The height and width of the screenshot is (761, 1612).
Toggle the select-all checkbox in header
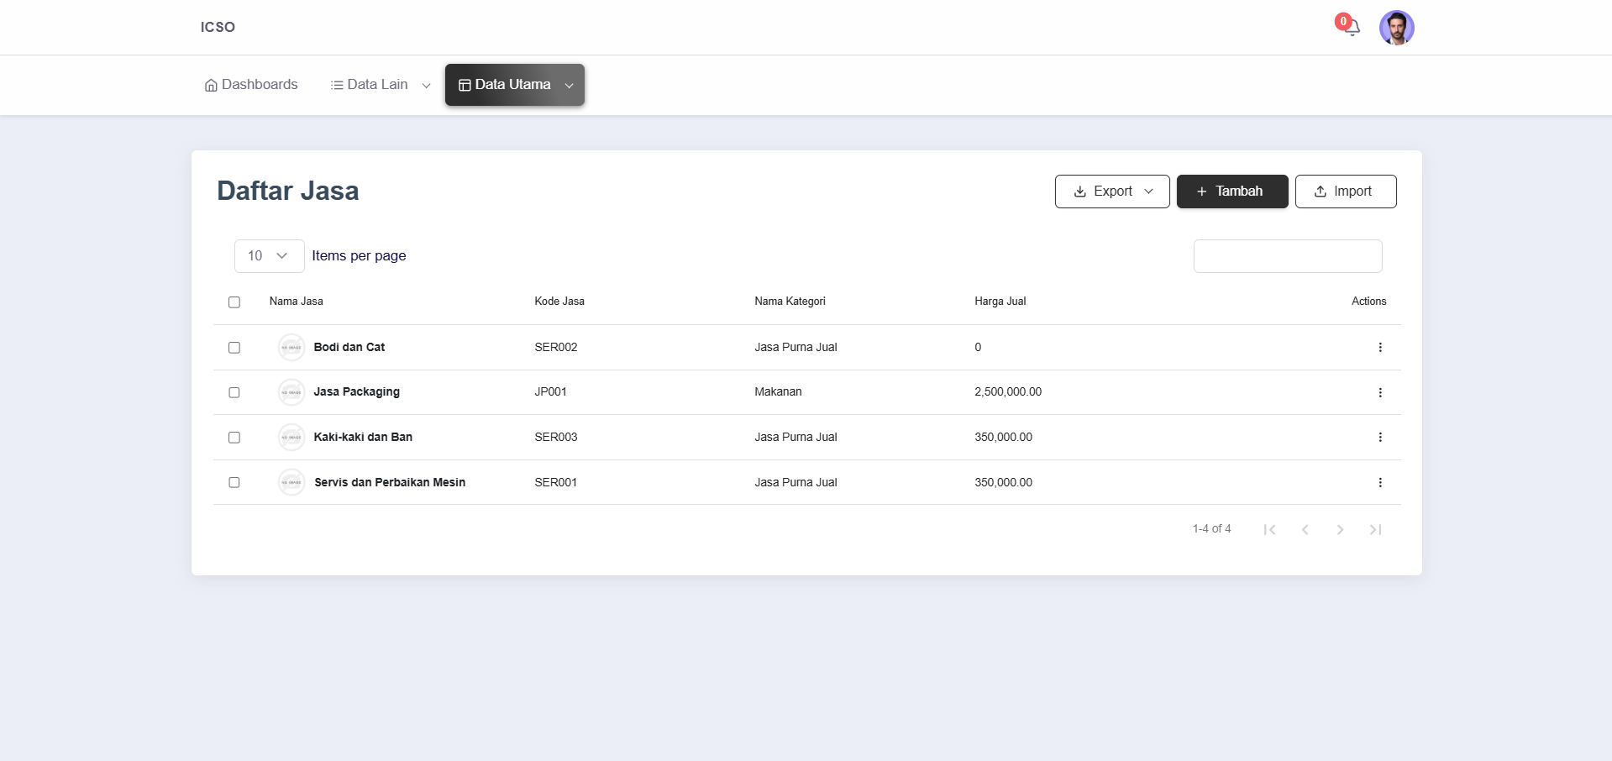[x=234, y=302]
